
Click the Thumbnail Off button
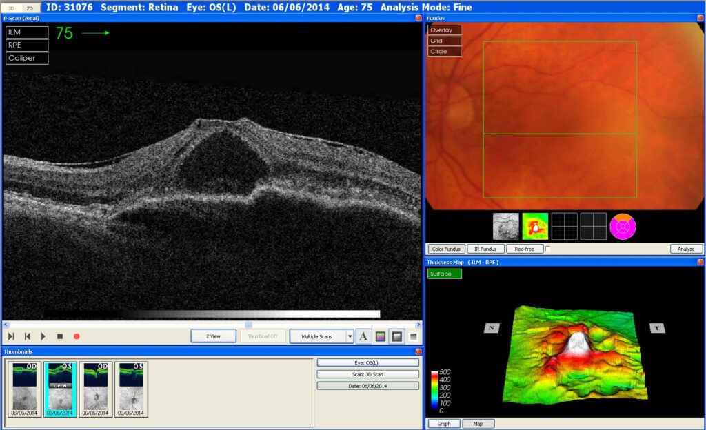coord(263,336)
